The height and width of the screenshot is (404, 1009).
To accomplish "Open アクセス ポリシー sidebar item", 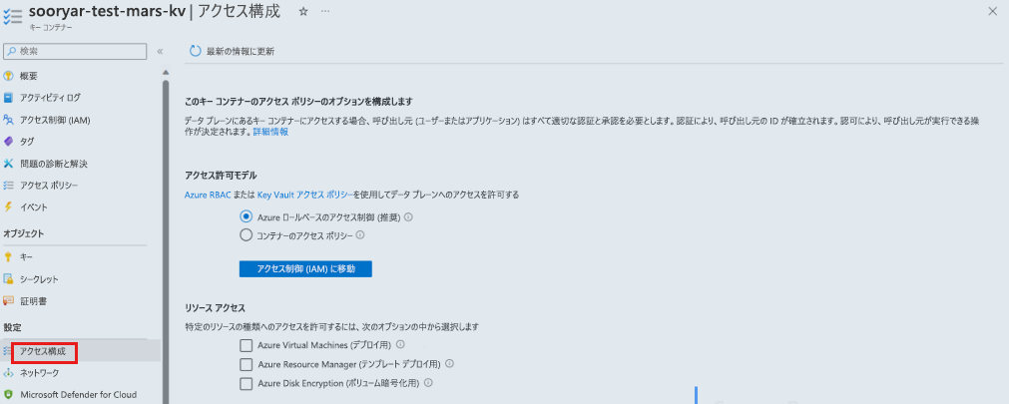I will pos(49,186).
